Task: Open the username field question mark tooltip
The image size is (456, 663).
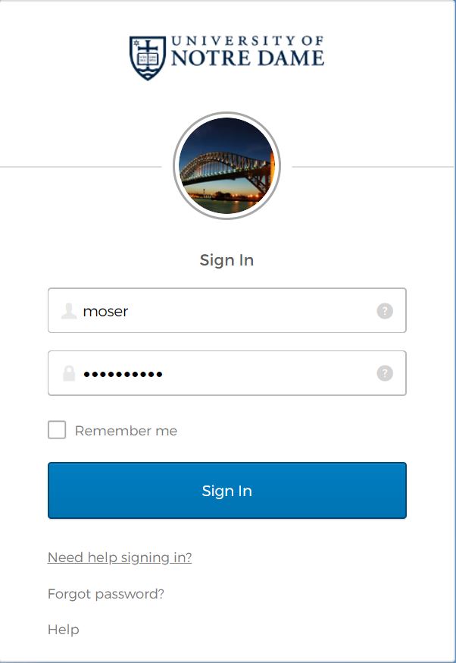Action: [x=385, y=311]
